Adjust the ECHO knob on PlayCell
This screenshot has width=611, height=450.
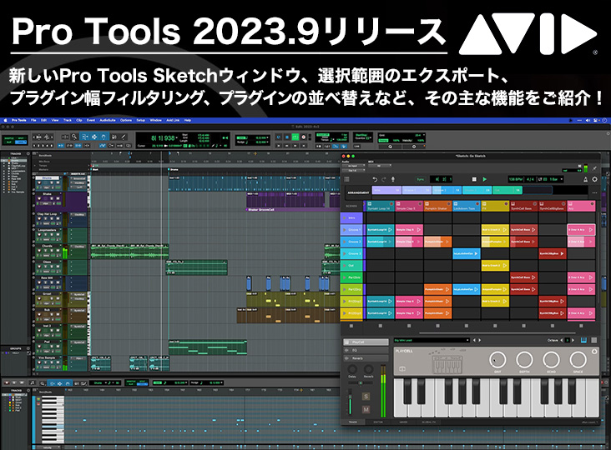[551, 360]
